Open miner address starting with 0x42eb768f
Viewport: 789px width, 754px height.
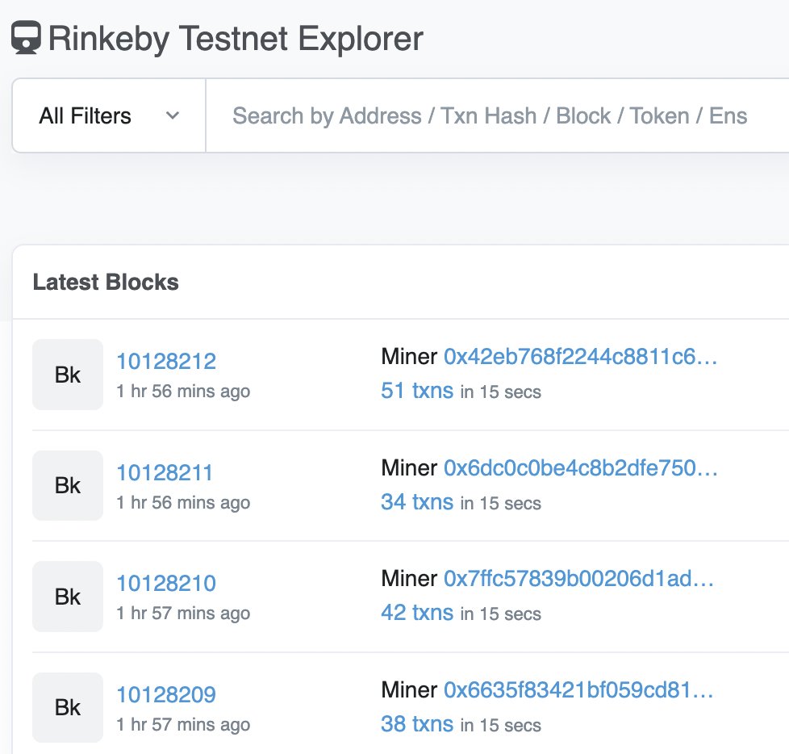tap(580, 356)
